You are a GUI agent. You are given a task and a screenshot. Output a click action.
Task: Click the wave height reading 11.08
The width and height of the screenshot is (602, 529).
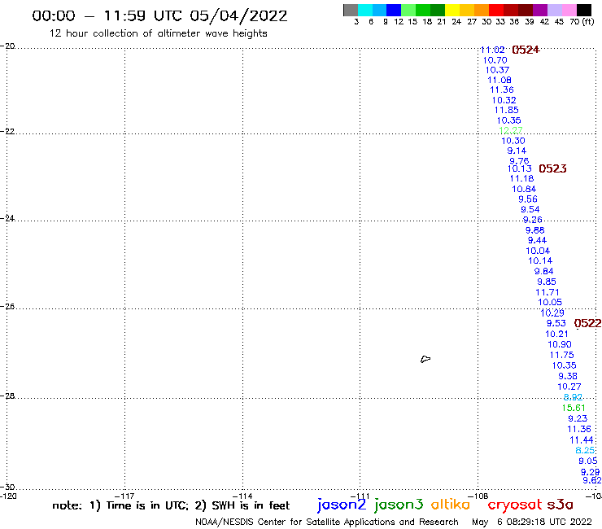coord(499,81)
